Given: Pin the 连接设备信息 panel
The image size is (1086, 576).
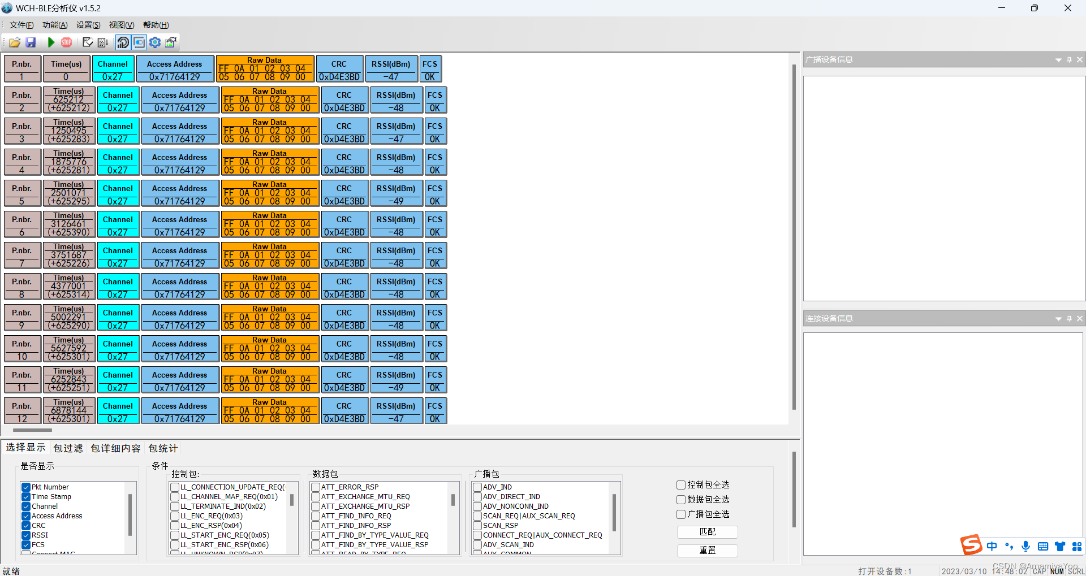Looking at the screenshot, I should [x=1068, y=318].
